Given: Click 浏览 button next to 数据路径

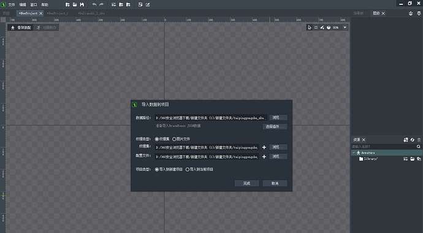Looking at the screenshot, I should [278, 118].
